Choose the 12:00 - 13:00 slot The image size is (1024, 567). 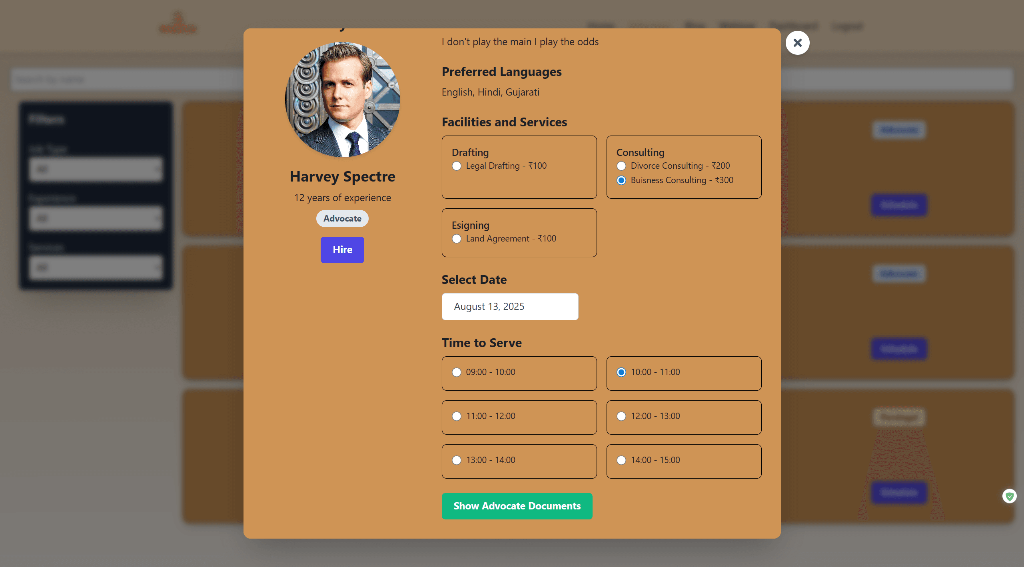[621, 416]
